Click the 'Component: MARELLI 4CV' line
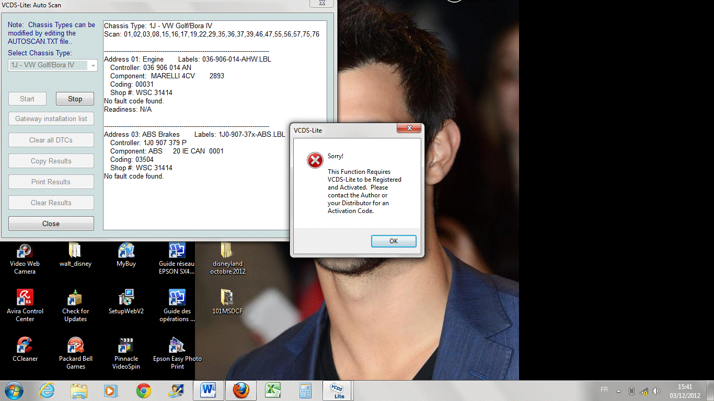The image size is (714, 401). click(x=167, y=76)
